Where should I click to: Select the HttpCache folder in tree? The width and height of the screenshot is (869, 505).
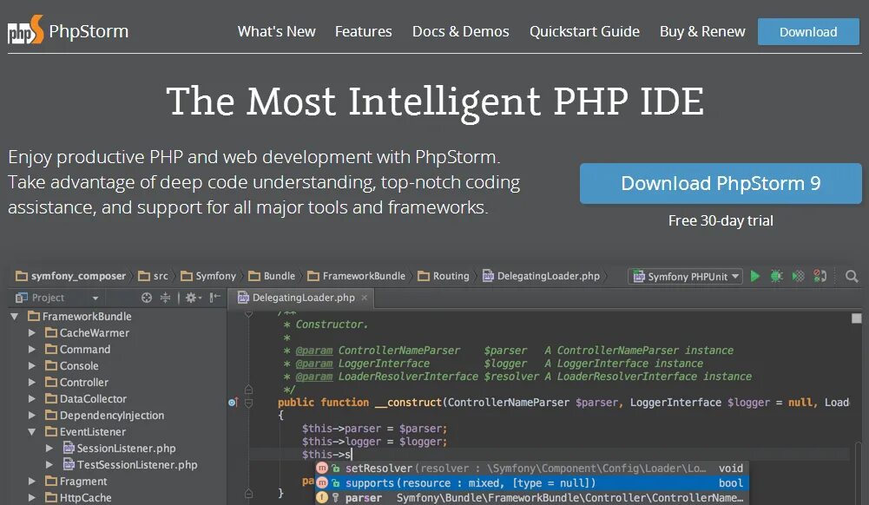coord(78,498)
